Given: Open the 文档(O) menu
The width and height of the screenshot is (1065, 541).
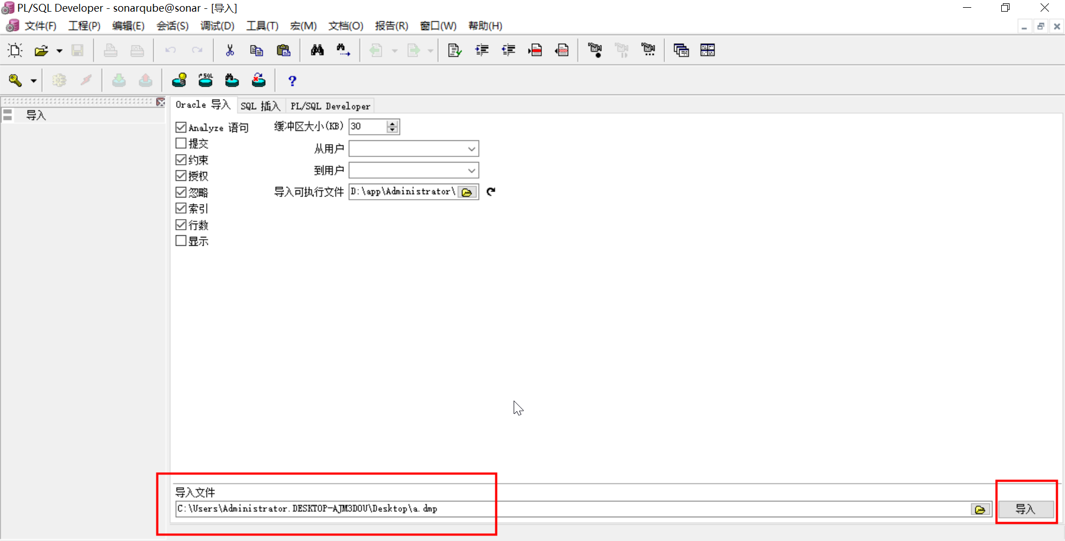Looking at the screenshot, I should [346, 26].
